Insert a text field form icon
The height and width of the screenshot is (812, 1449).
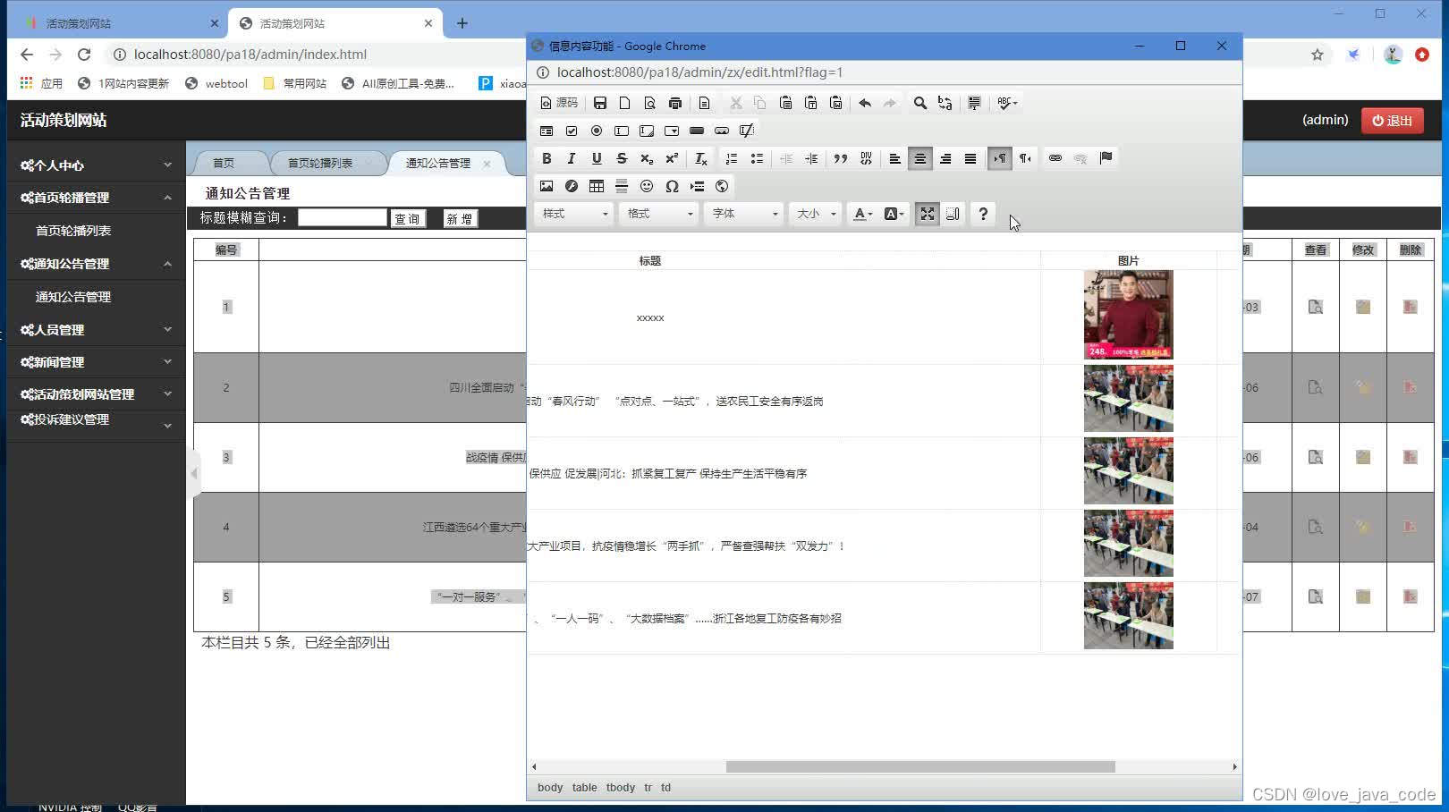622,131
